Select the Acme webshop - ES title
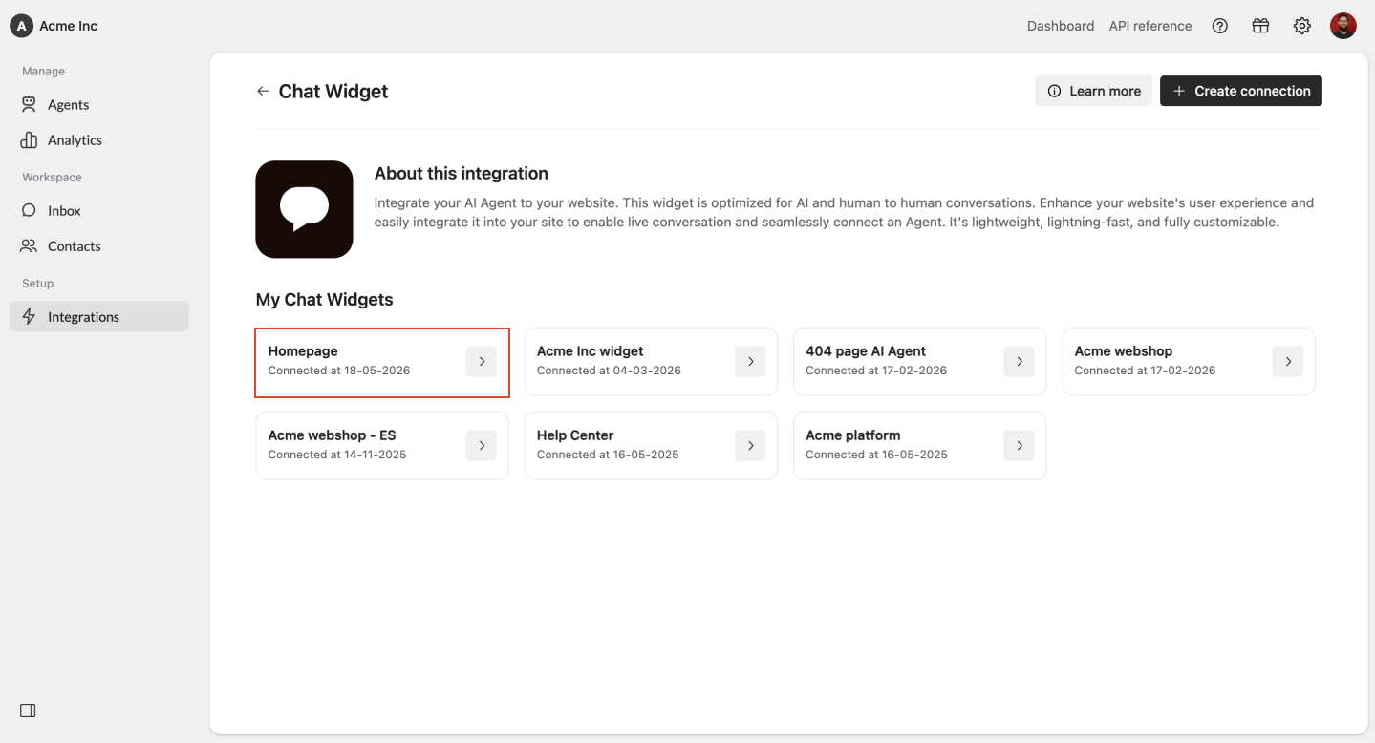This screenshot has height=743, width=1375. click(332, 435)
